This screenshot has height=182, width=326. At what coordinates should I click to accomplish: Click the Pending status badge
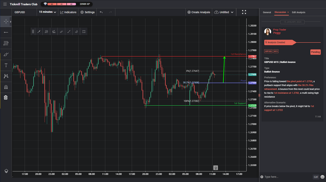tap(315, 52)
